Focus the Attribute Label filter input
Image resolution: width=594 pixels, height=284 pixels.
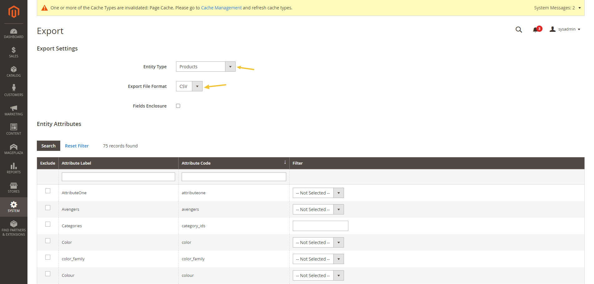pyautogui.click(x=118, y=177)
